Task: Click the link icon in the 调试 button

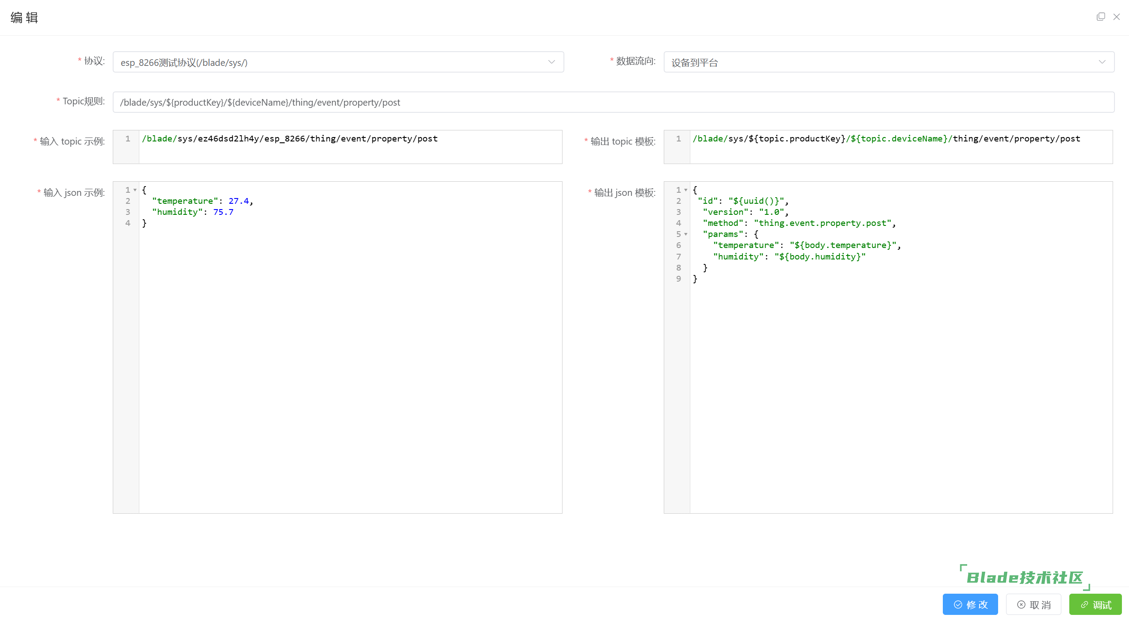Action: click(1084, 604)
